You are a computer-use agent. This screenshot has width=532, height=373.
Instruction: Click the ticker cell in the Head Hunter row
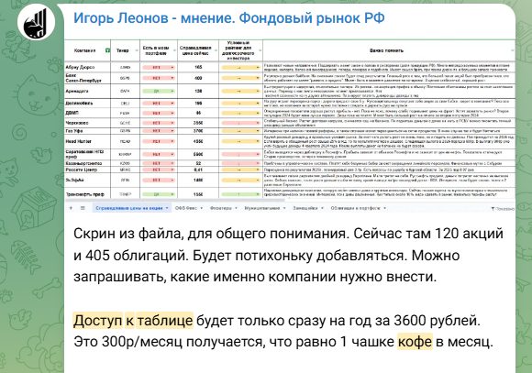pyautogui.click(x=125, y=141)
